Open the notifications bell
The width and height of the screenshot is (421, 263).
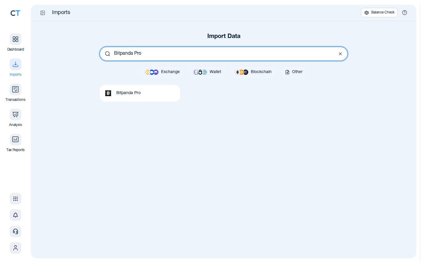point(15,215)
